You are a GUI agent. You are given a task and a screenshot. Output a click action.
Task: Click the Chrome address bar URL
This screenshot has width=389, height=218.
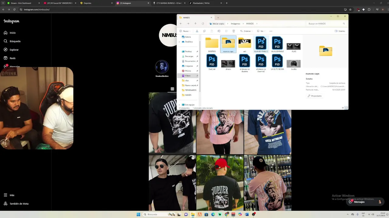tap(37, 9)
